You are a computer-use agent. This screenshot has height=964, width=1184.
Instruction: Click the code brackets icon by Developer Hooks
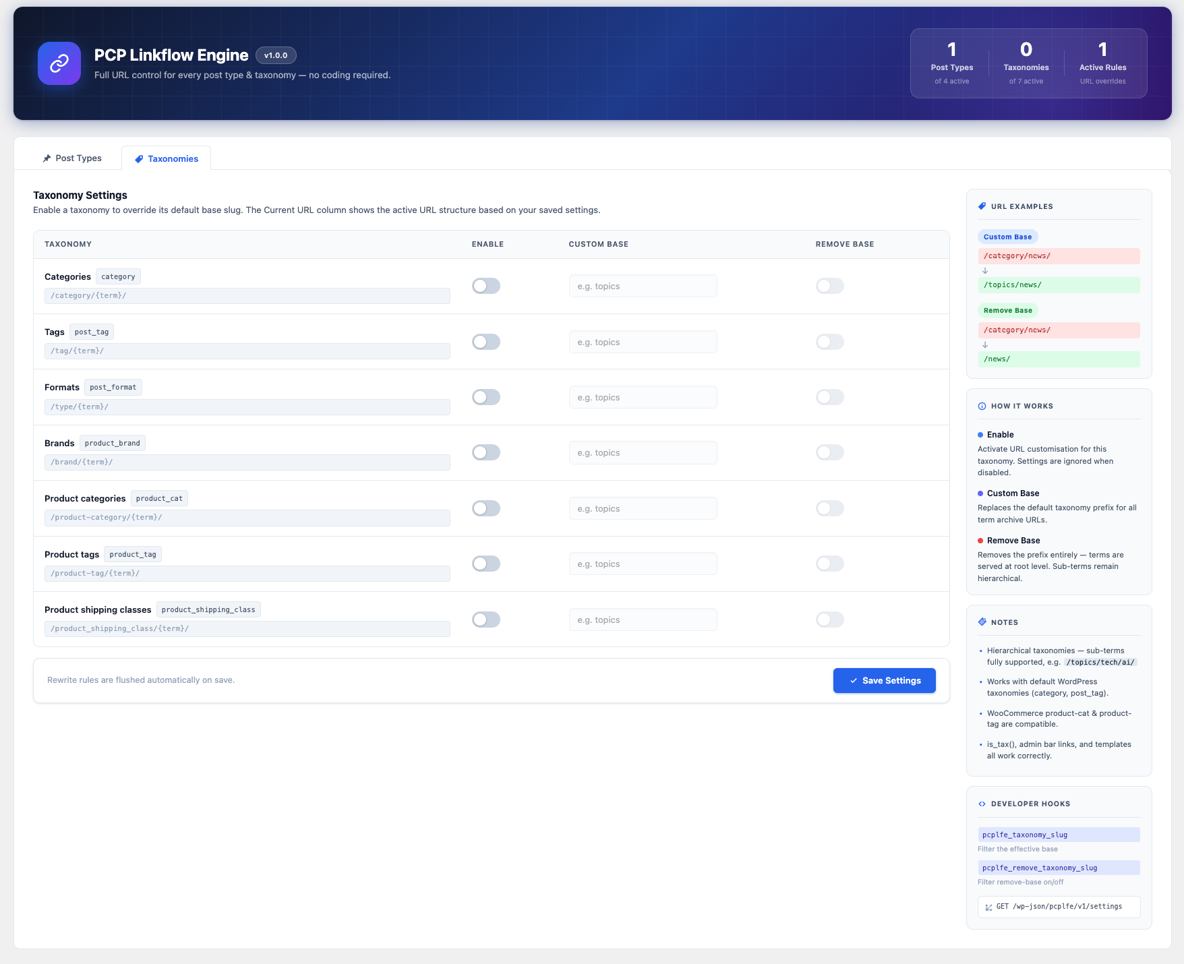pyautogui.click(x=982, y=804)
